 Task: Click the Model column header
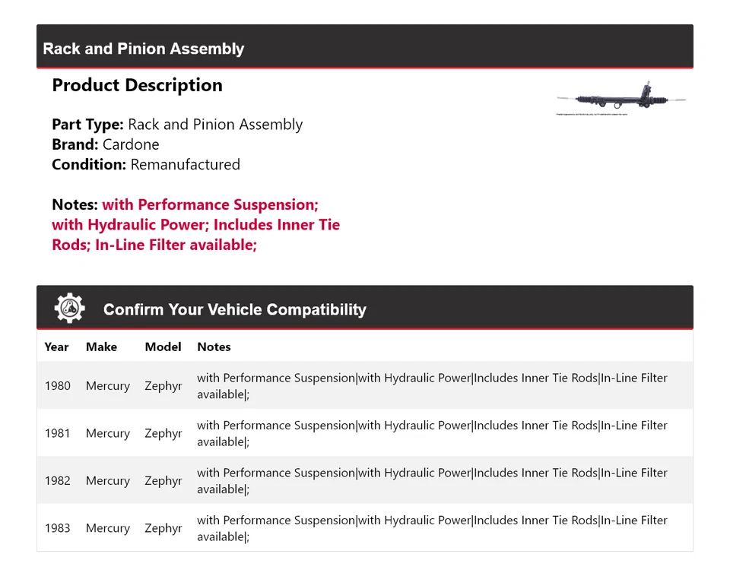tap(163, 347)
